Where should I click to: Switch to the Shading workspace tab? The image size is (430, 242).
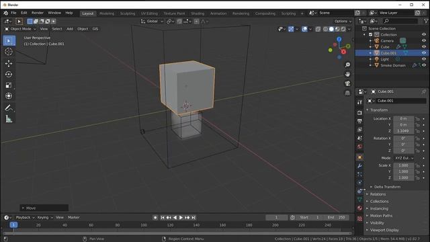tap(198, 13)
